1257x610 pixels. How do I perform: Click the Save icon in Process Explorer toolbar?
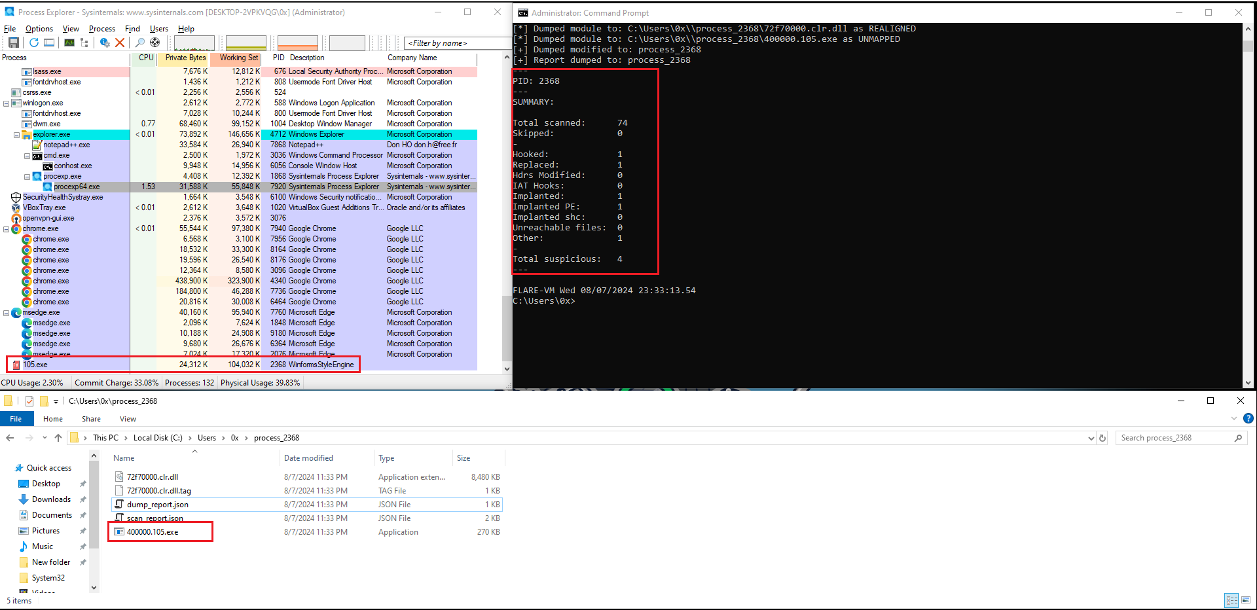(x=13, y=43)
